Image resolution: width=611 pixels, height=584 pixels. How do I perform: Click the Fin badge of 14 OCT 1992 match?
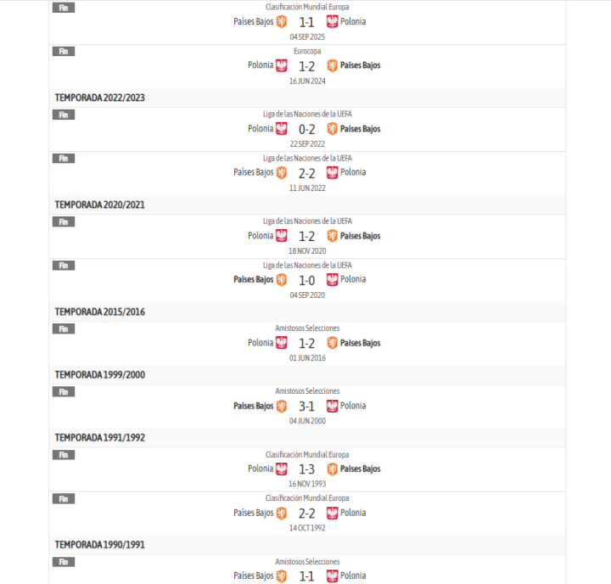tap(64, 498)
